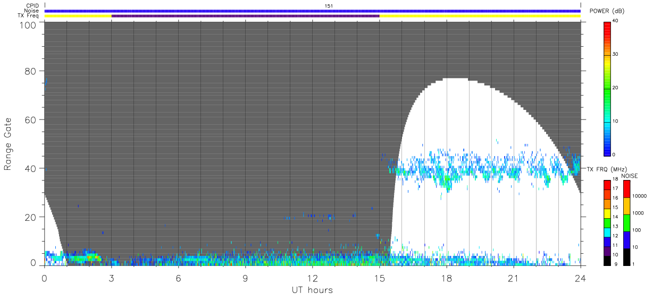Click the 100 tick on the Range Gate axis
Image resolution: width=653 pixels, height=301 pixels.
tap(29, 25)
